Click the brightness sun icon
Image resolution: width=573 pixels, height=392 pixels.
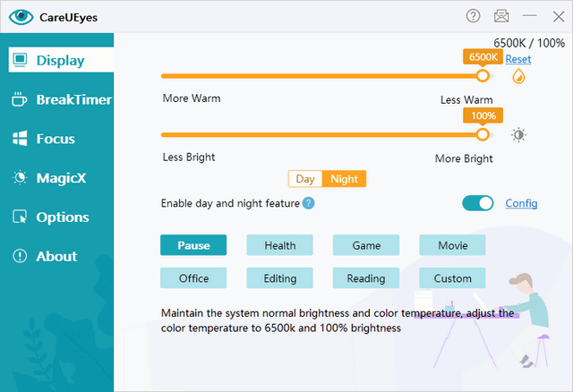point(518,135)
